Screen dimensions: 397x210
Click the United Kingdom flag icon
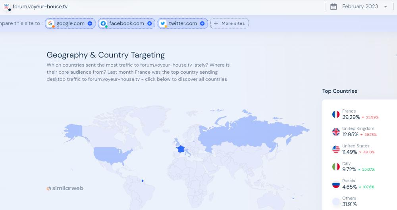tap(336, 132)
